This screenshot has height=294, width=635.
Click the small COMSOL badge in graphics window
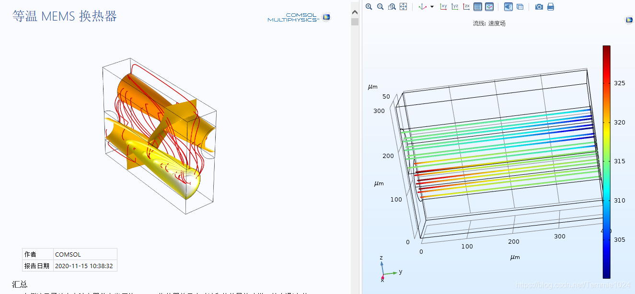[629, 20]
